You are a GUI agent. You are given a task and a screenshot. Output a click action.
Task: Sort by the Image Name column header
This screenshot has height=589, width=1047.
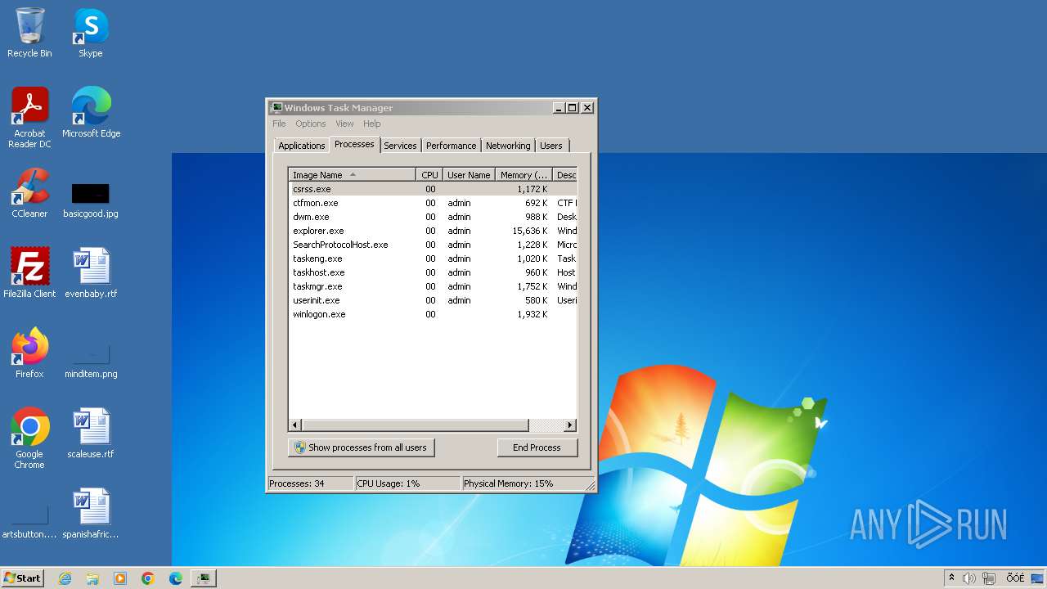coord(353,175)
